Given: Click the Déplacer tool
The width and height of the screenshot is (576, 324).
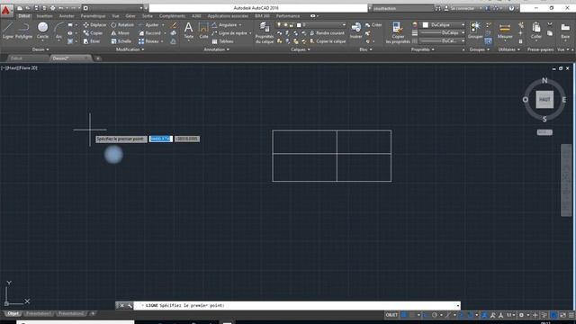Looking at the screenshot, I should (94, 25).
